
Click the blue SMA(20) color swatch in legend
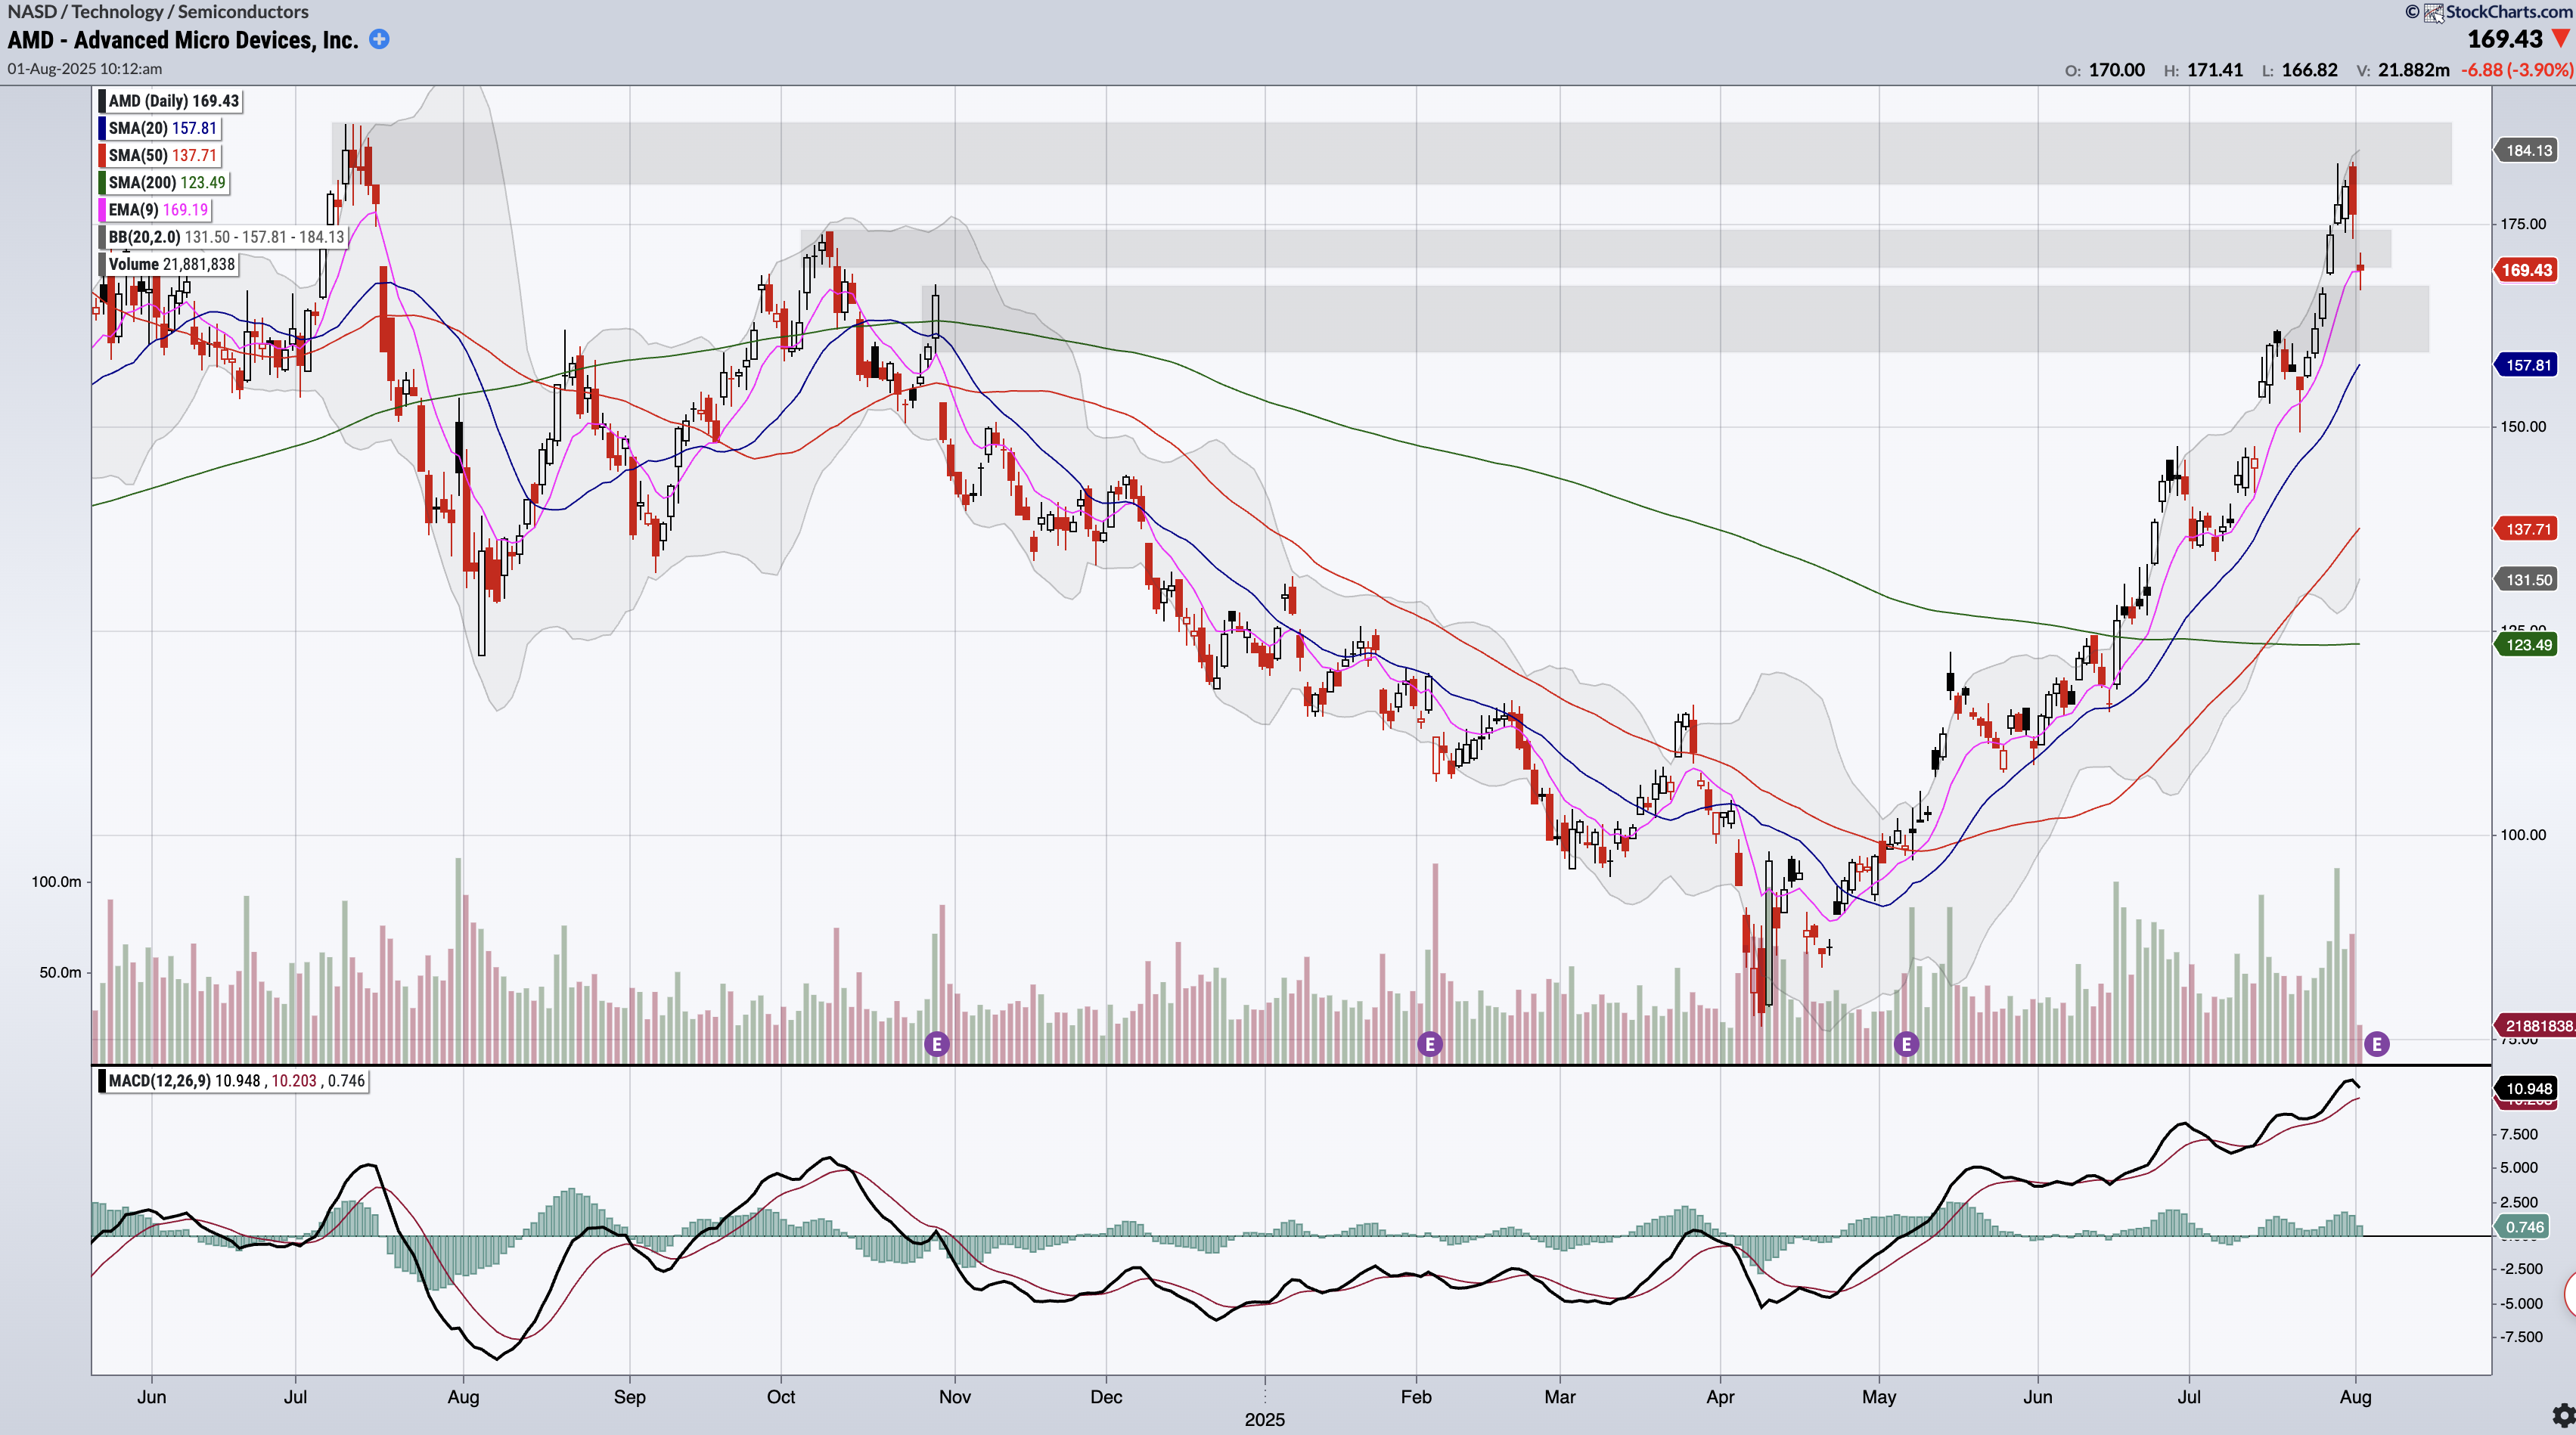tap(101, 128)
